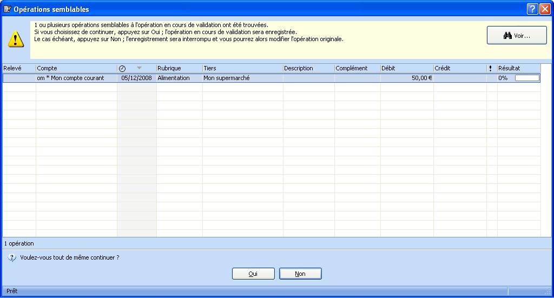Toggle the sort arrow in date column

pyautogui.click(x=139, y=68)
